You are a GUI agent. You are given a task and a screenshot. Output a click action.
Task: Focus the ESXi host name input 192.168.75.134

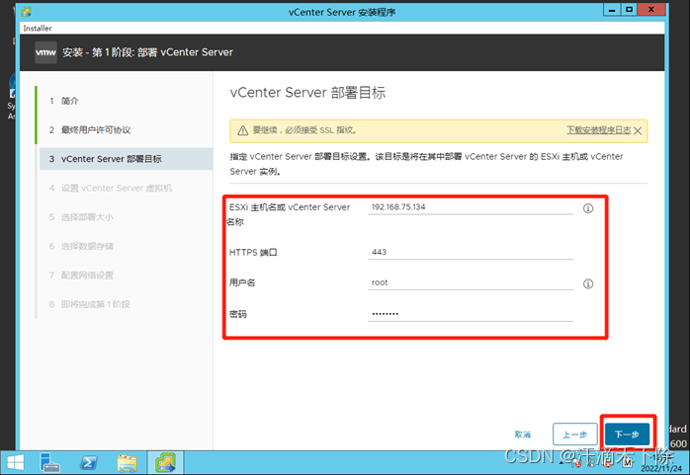pos(471,207)
